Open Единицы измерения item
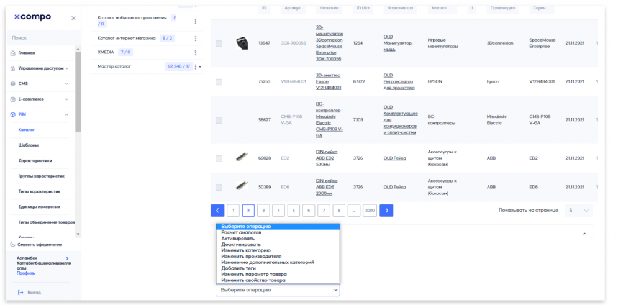Viewport: 636px width, 305px height. coord(39,207)
